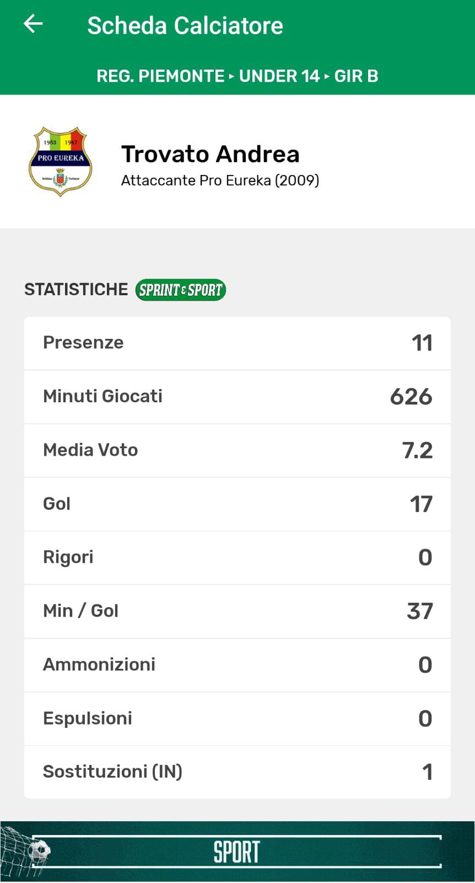Select the Rigori row
475x883 pixels.
[237, 557]
